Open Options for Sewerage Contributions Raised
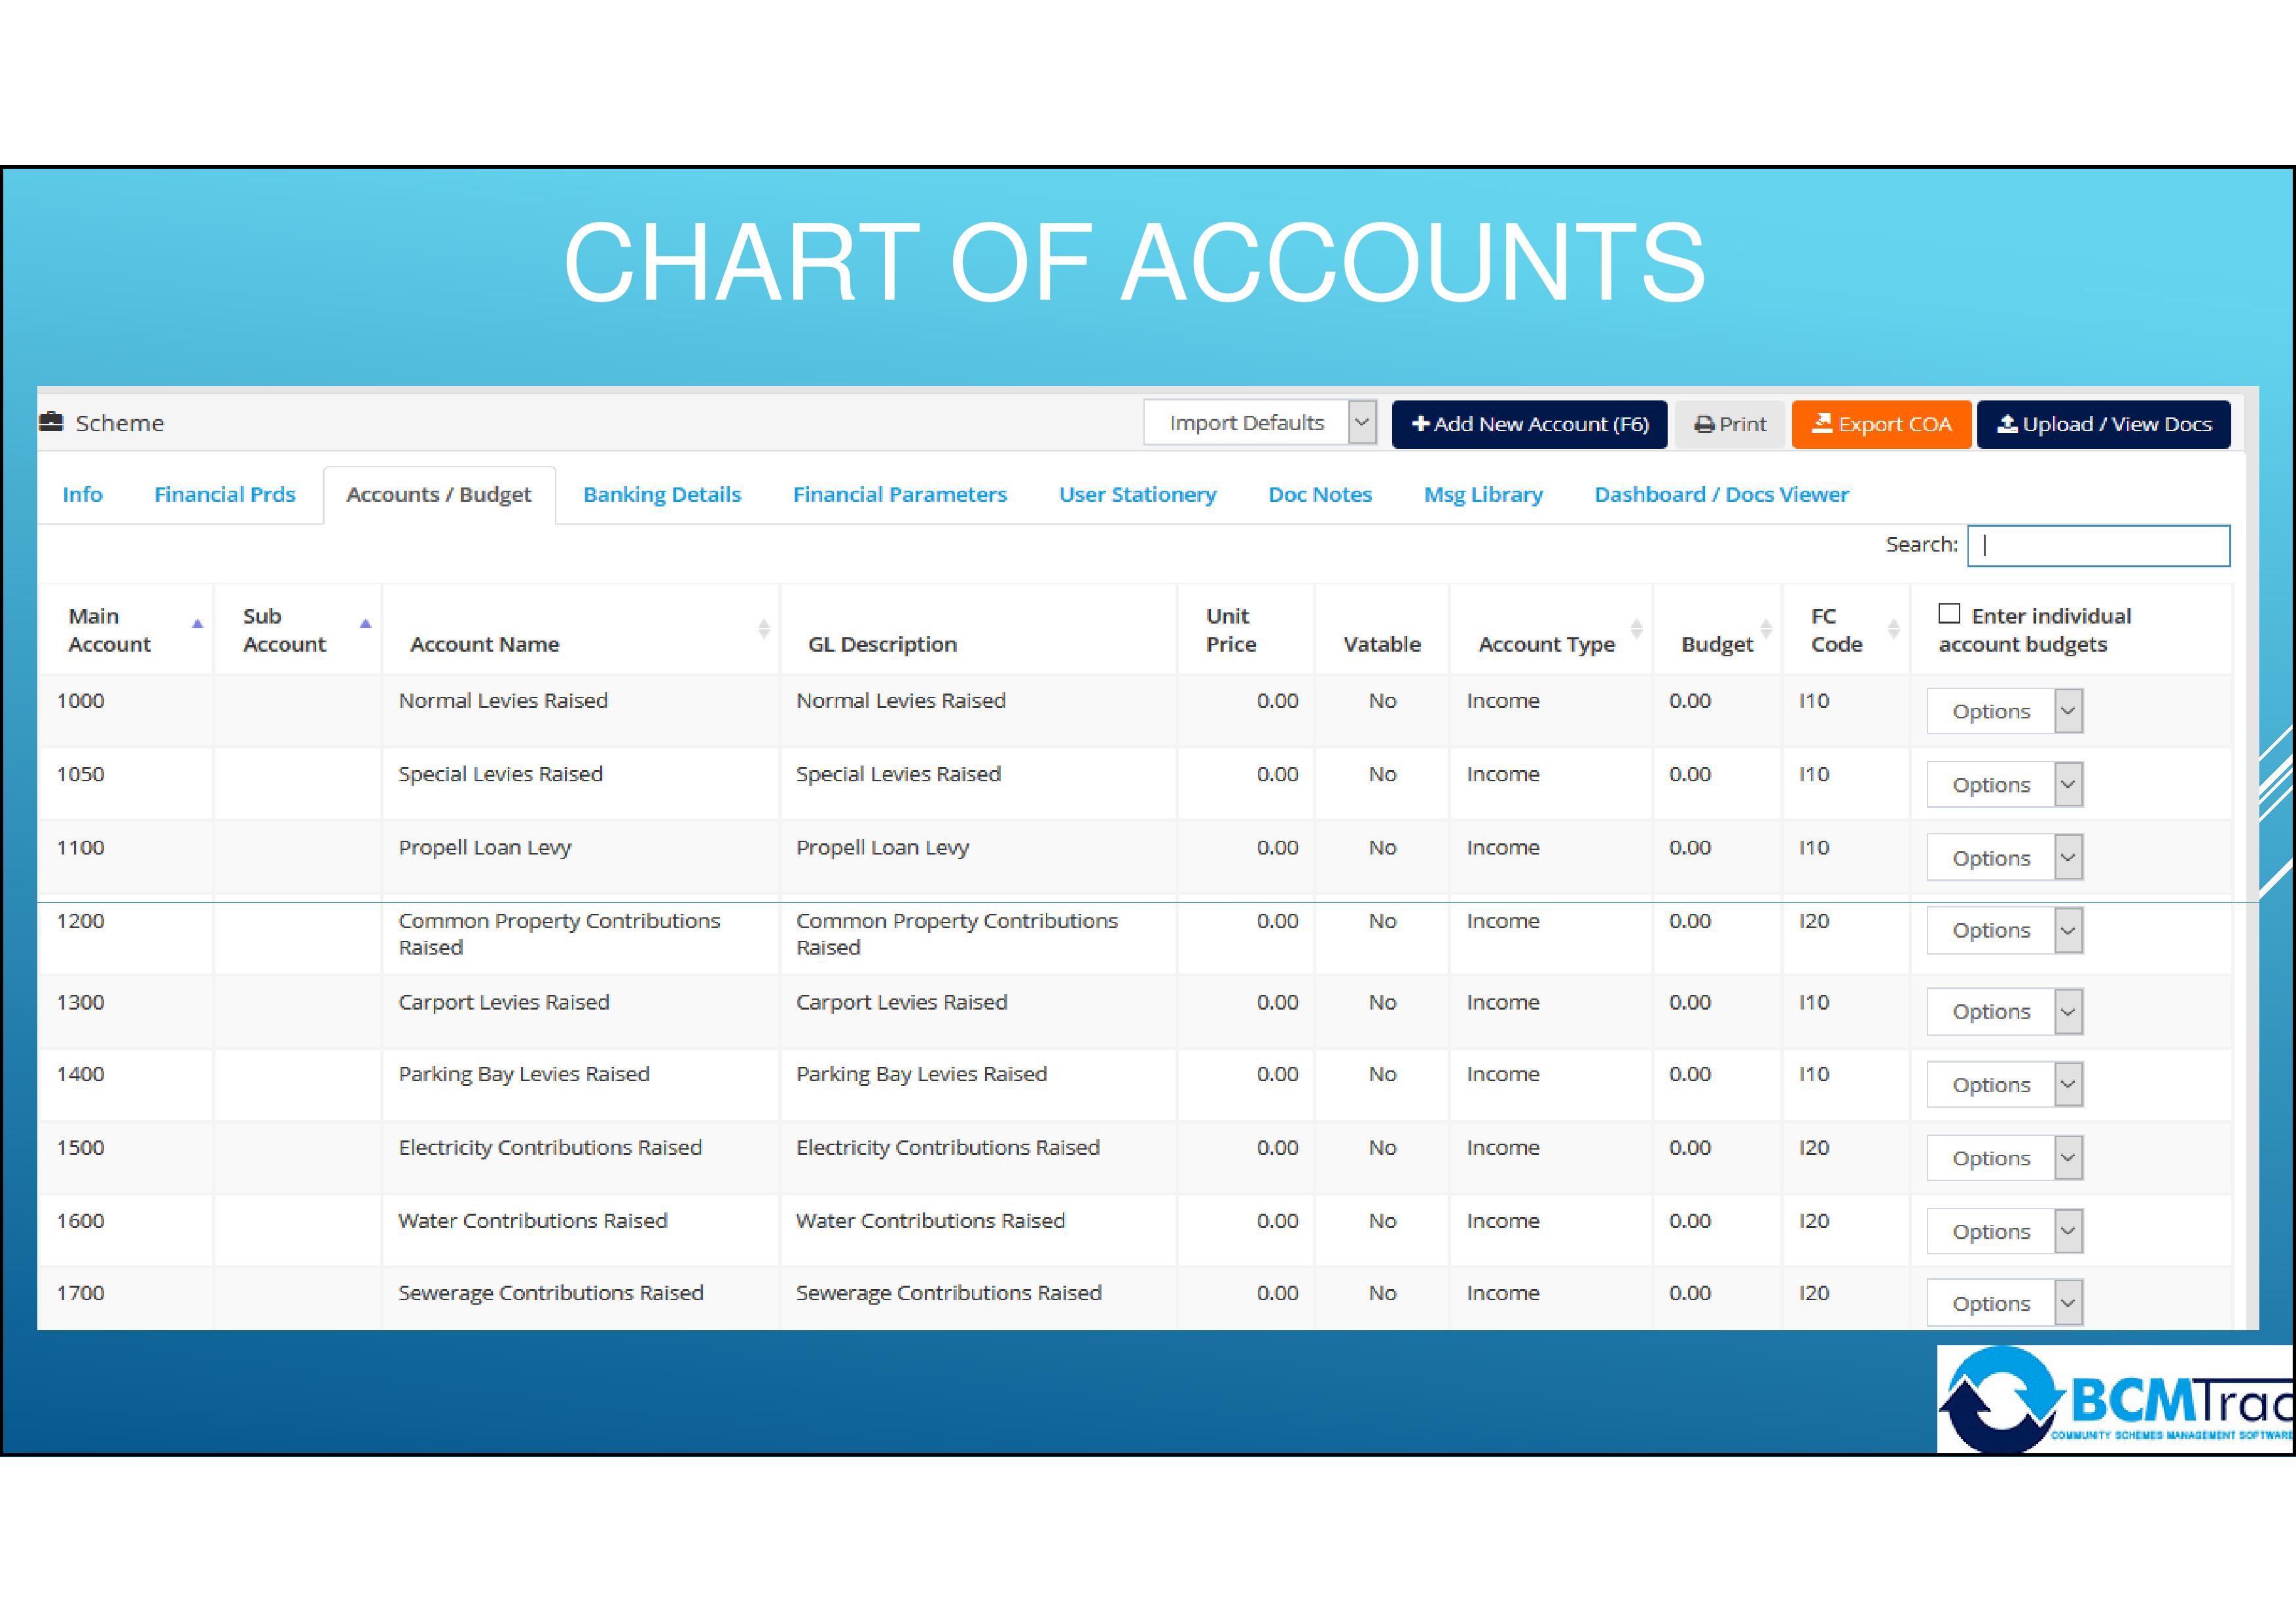Viewport: 2296px width, 1622px height. click(x=2005, y=1303)
